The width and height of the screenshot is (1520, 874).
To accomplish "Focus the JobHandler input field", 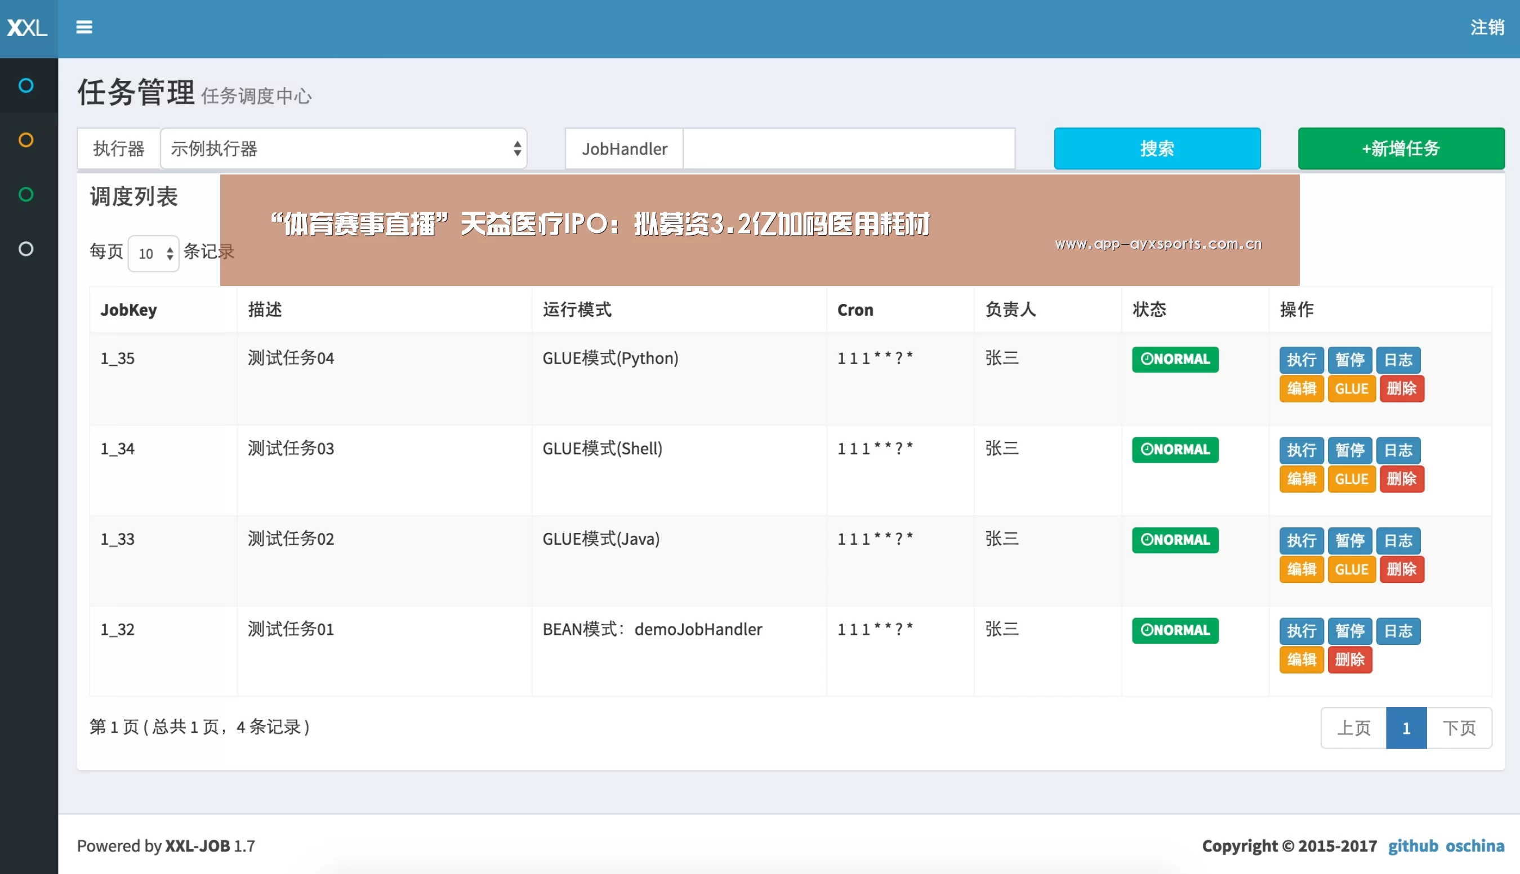I will (x=849, y=148).
